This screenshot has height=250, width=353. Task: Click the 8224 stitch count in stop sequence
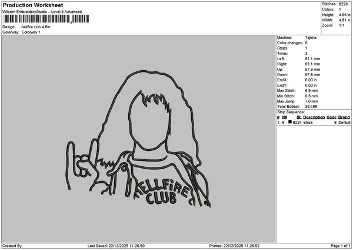pyautogui.click(x=297, y=123)
